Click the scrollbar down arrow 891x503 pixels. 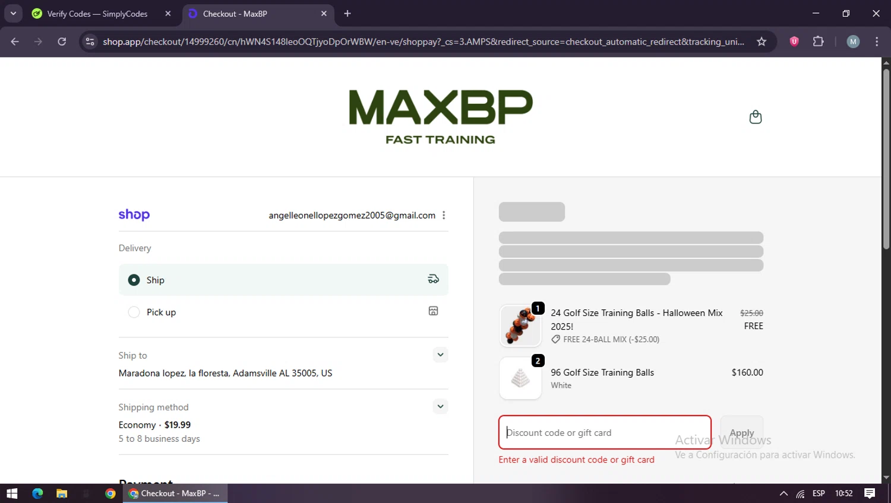[x=886, y=477]
